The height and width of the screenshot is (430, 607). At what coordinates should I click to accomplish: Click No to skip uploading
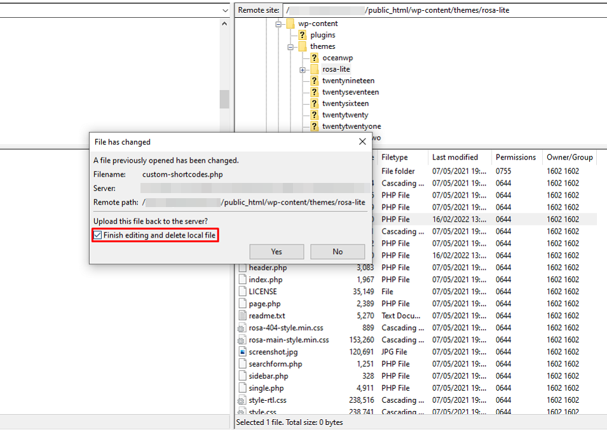tap(338, 252)
